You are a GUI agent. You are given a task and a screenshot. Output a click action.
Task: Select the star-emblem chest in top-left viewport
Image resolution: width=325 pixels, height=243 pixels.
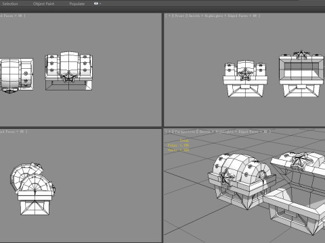(x=68, y=71)
